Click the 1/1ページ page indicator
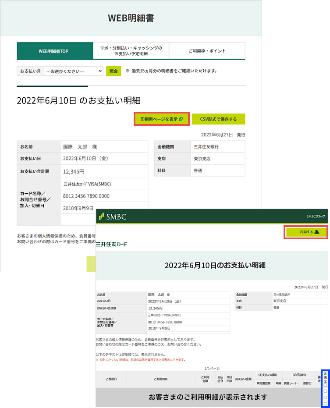 point(212,369)
